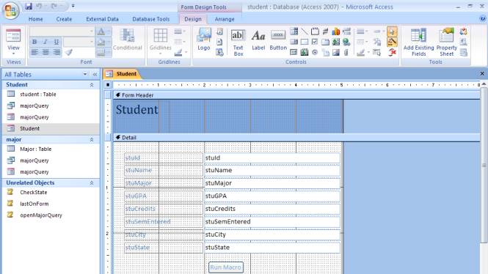Use the Format Painter
The image size is (488, 274).
pos(69,52)
